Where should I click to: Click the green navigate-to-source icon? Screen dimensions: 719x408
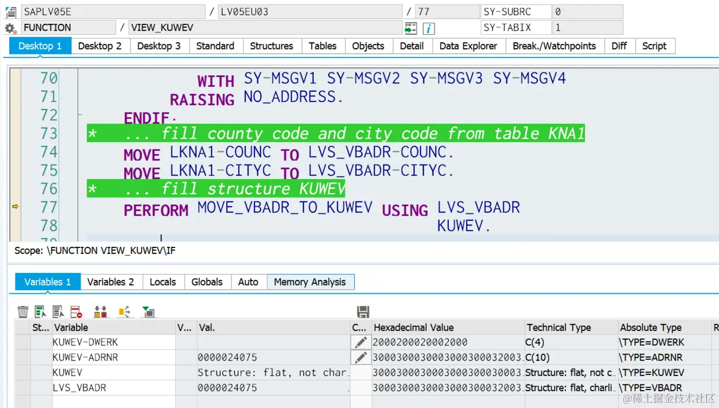point(411,28)
